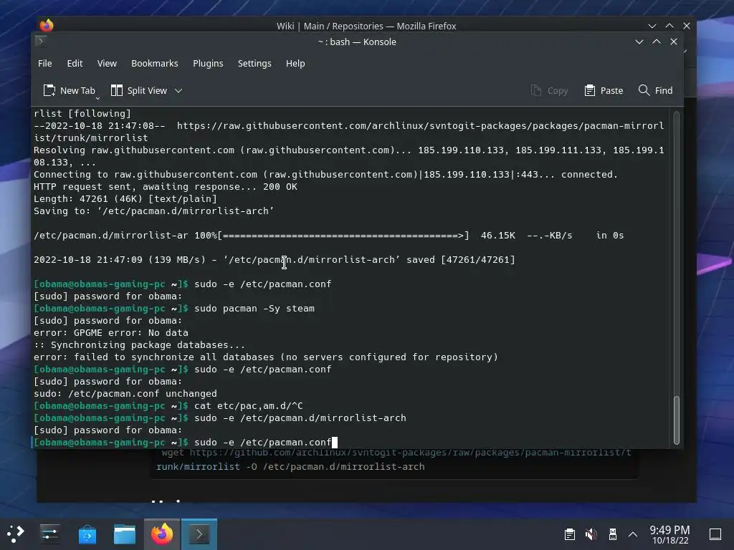Click 'sudo -e /etc/pacman.d/mirrorlist-arch' command
Screen dimensions: 734x550
pyautogui.click(x=300, y=418)
